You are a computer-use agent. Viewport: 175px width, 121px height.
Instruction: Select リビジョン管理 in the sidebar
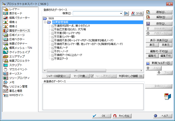pyautogui.click(x=15, y=86)
